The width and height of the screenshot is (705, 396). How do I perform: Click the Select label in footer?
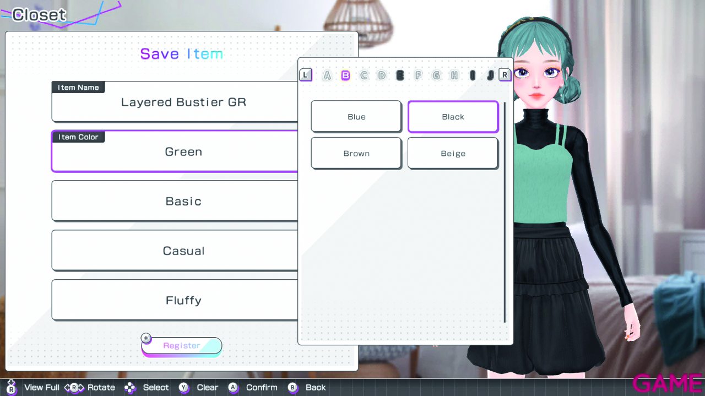(x=156, y=388)
